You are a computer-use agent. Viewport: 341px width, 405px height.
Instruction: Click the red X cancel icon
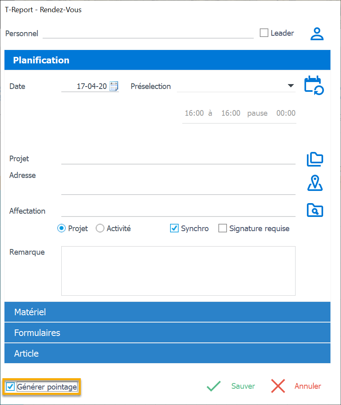278,386
